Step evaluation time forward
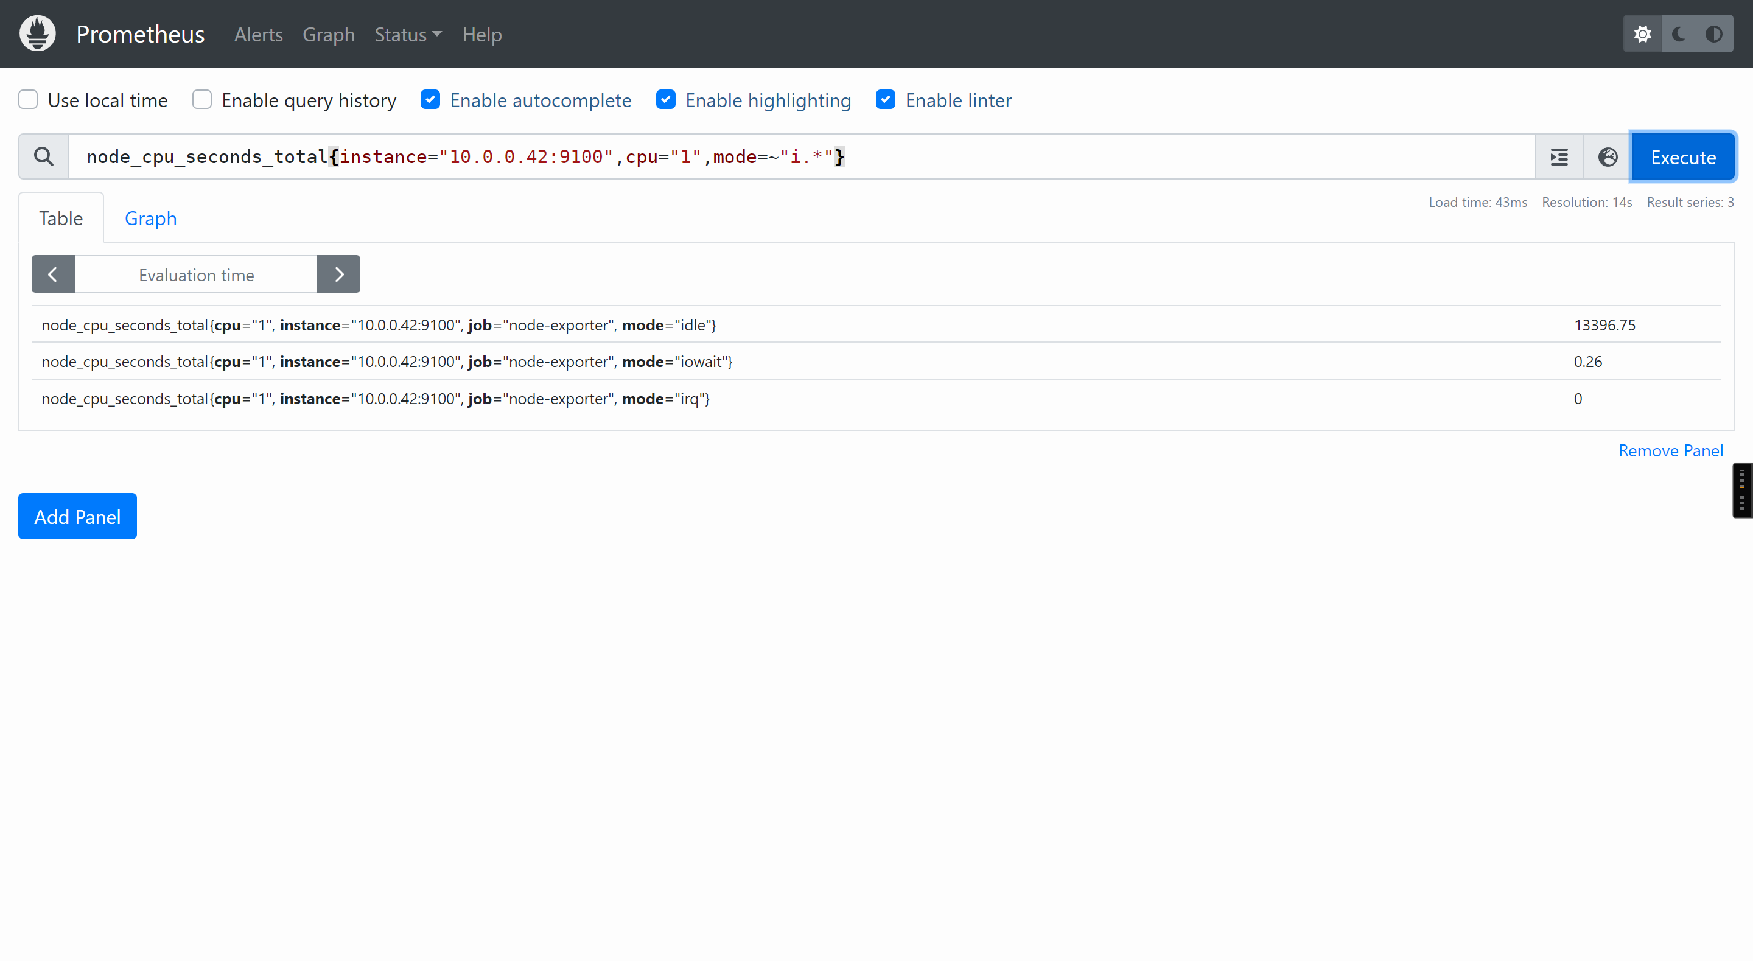Screen dimensions: 1753x961 coord(338,274)
